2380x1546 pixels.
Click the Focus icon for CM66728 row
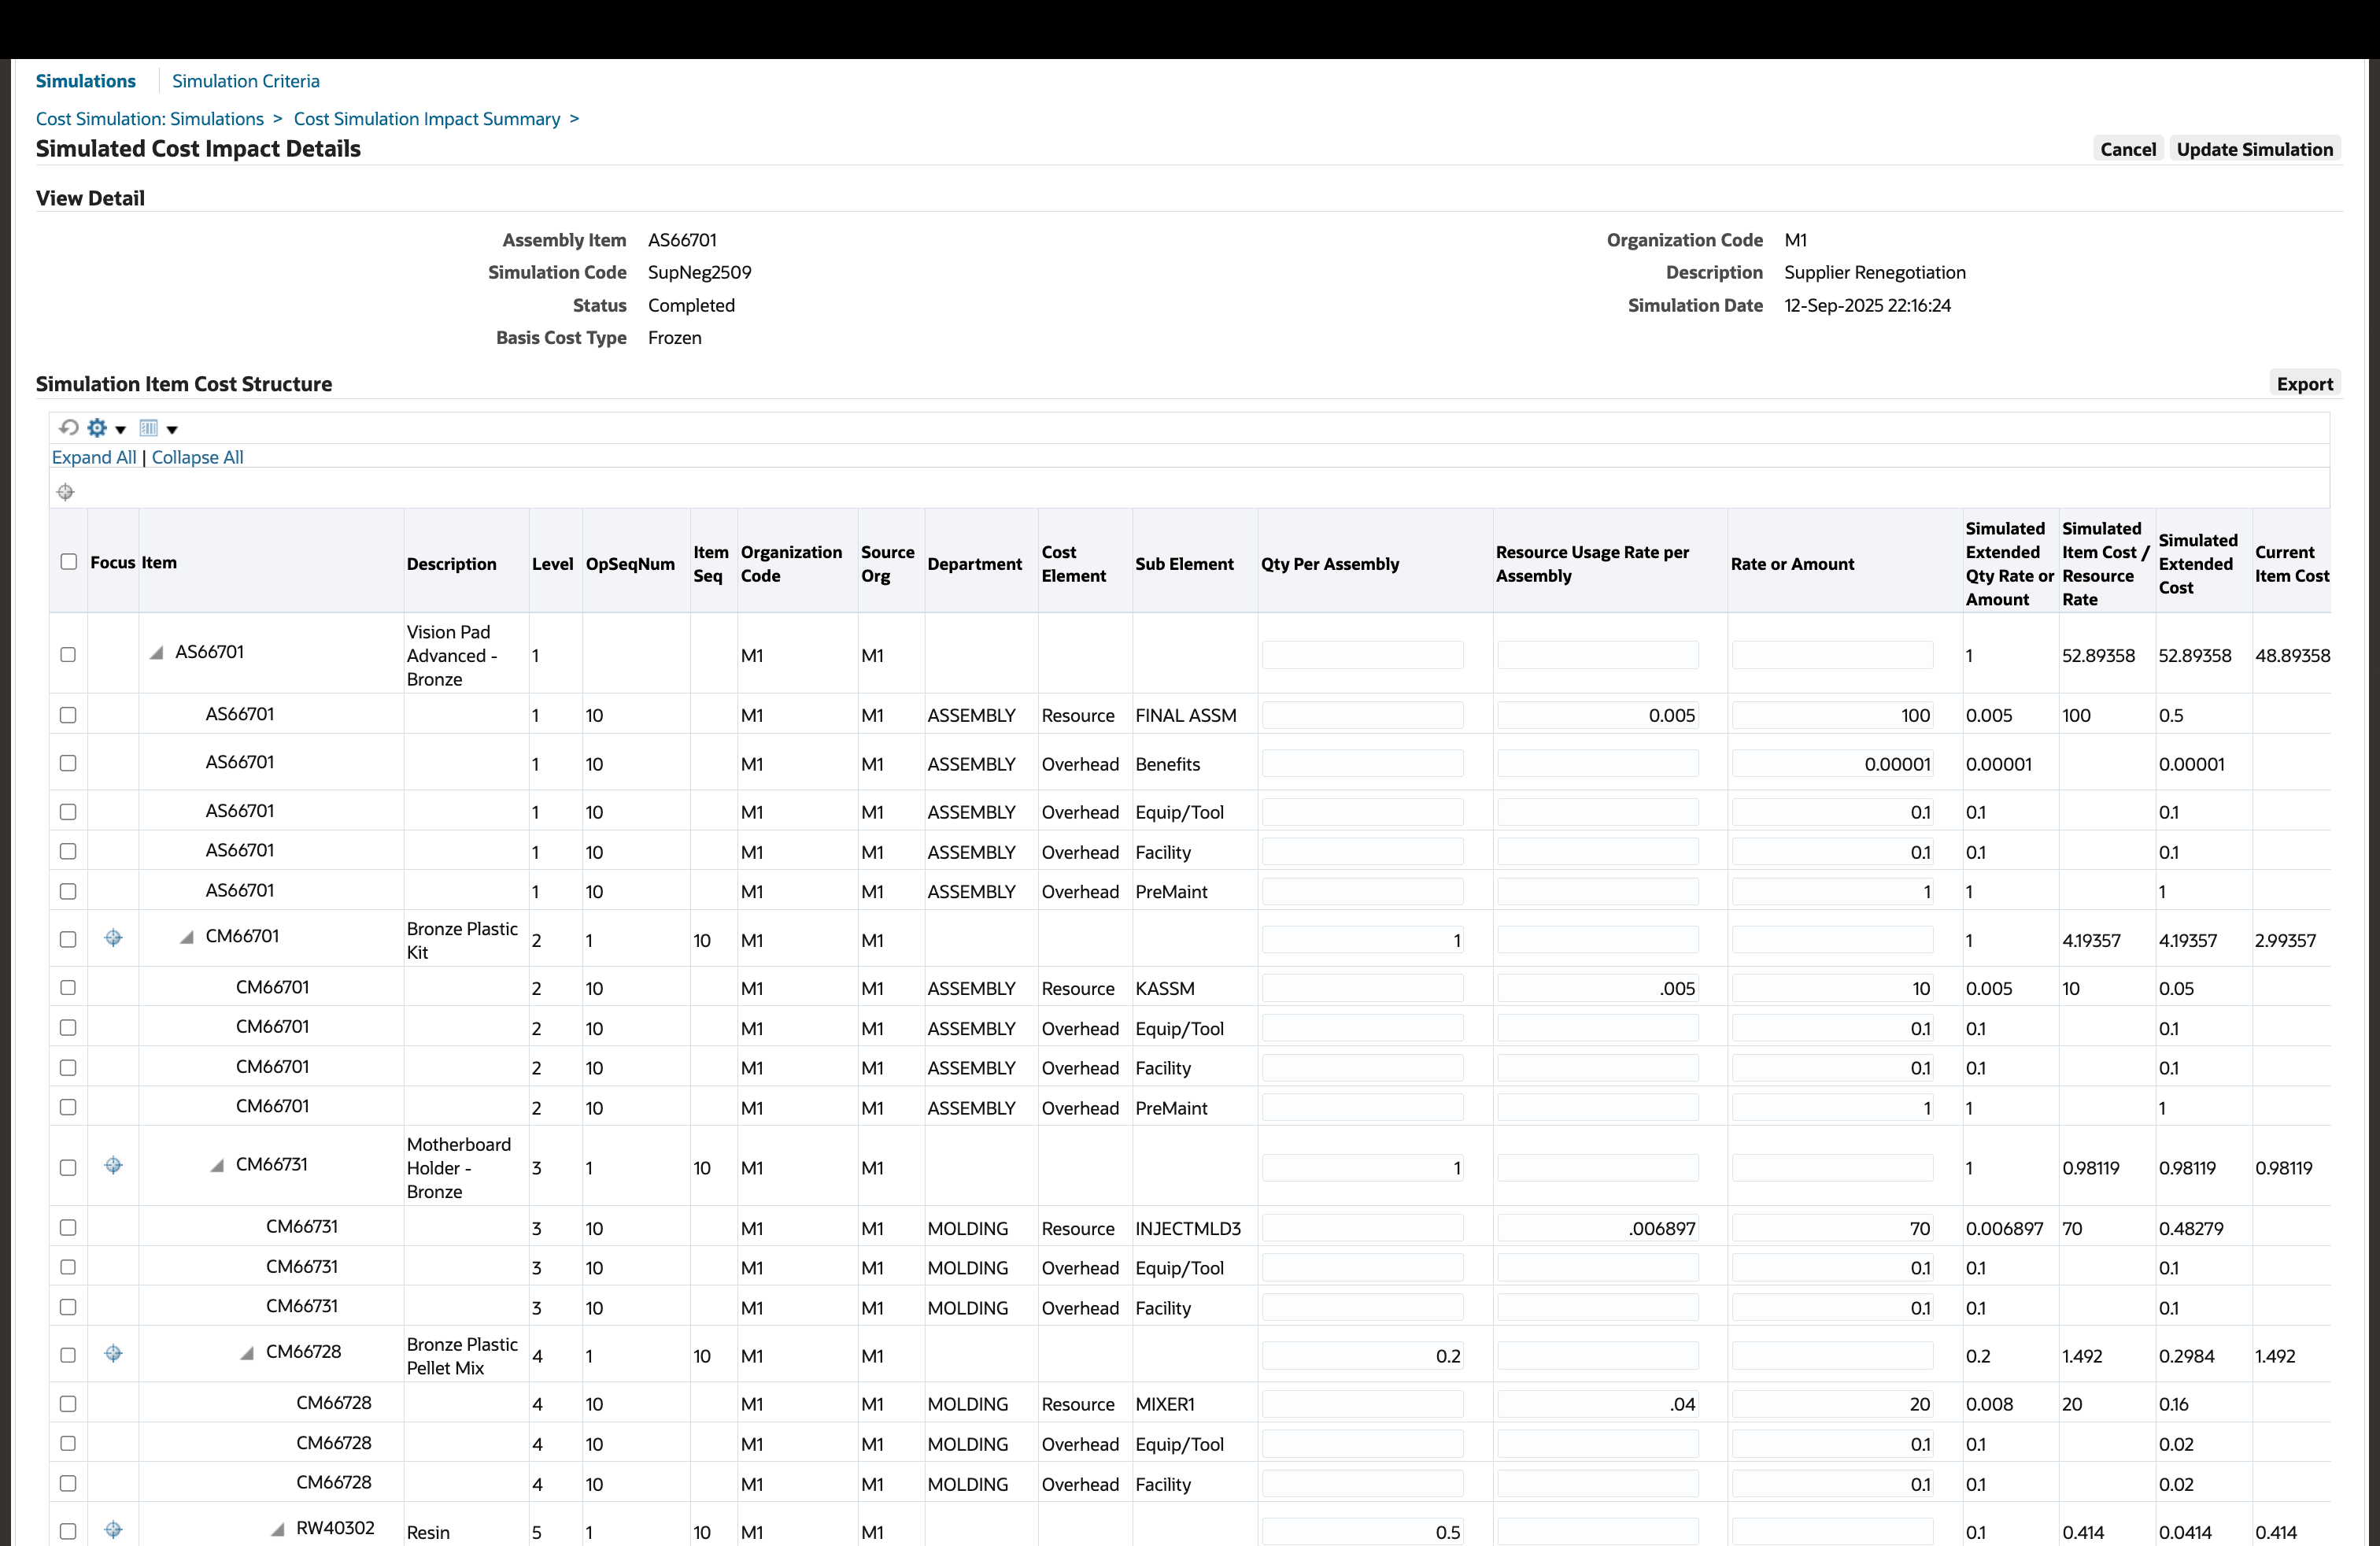(x=113, y=1353)
